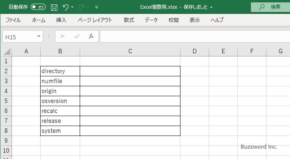The height and width of the screenshot is (159, 290).
Task: Click the search magnifier icon
Action: pyautogui.click(x=262, y=7)
